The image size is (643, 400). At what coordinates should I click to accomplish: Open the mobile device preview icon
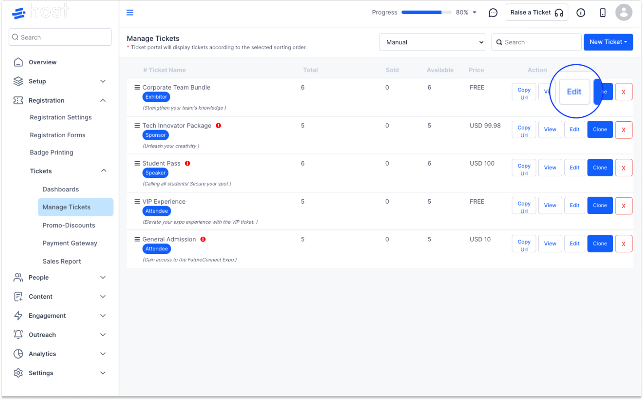point(603,13)
